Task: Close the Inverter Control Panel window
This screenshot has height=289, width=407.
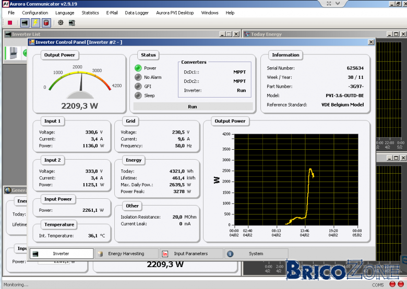Action: tap(371, 42)
